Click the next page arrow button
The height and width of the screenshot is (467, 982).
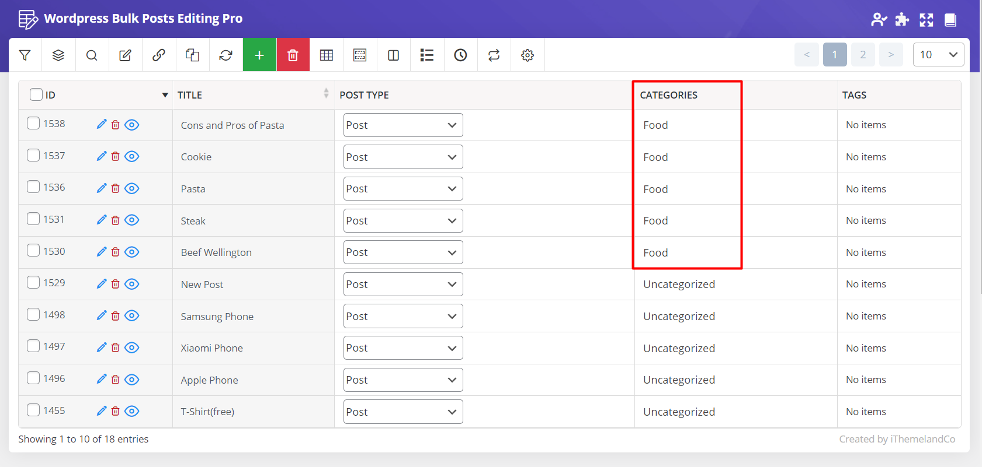click(891, 55)
